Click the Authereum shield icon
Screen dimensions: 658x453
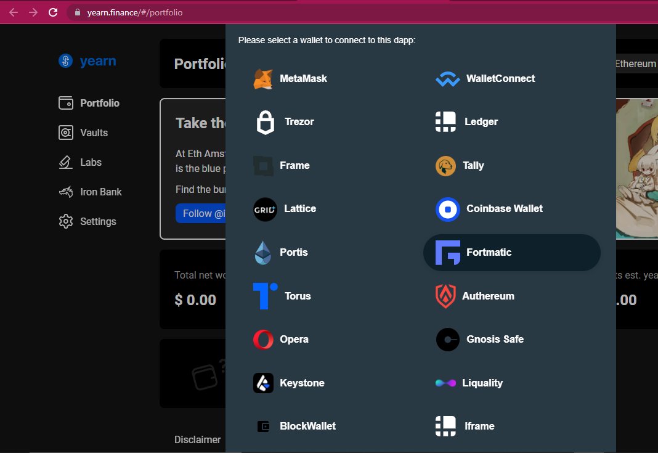(445, 296)
